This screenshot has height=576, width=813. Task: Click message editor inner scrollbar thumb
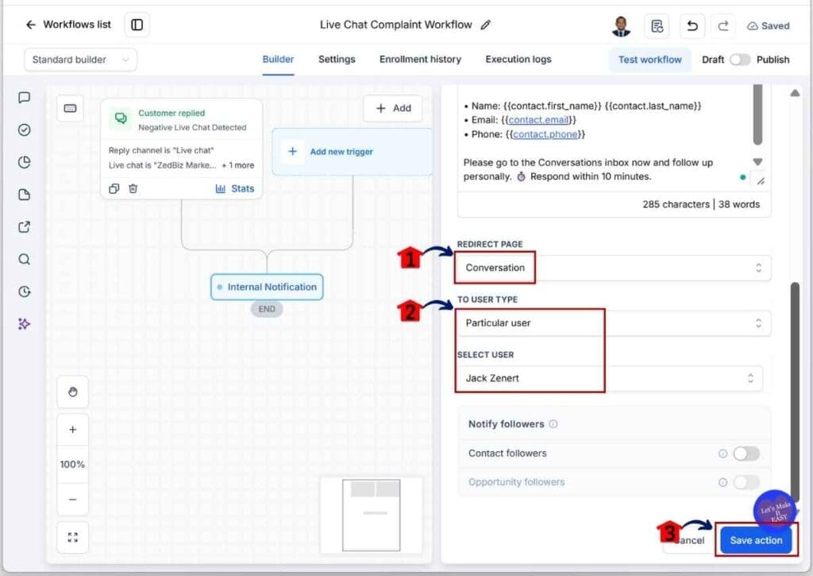click(757, 115)
